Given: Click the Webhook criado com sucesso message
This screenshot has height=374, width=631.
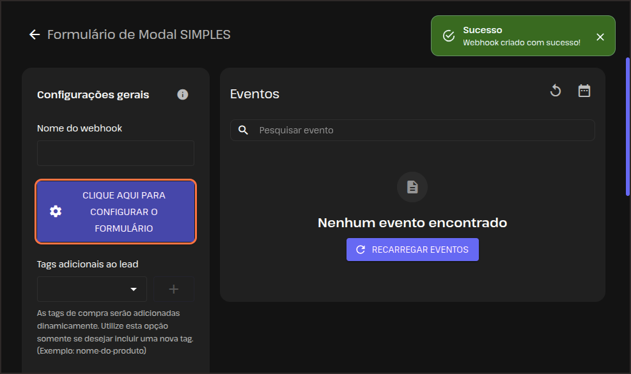Looking at the screenshot, I should coord(521,43).
